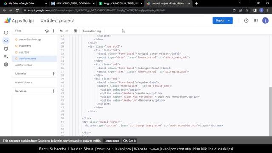
Task: Place cursor on Golongan Darah label line
Action: pyautogui.click(x=134, y=68)
